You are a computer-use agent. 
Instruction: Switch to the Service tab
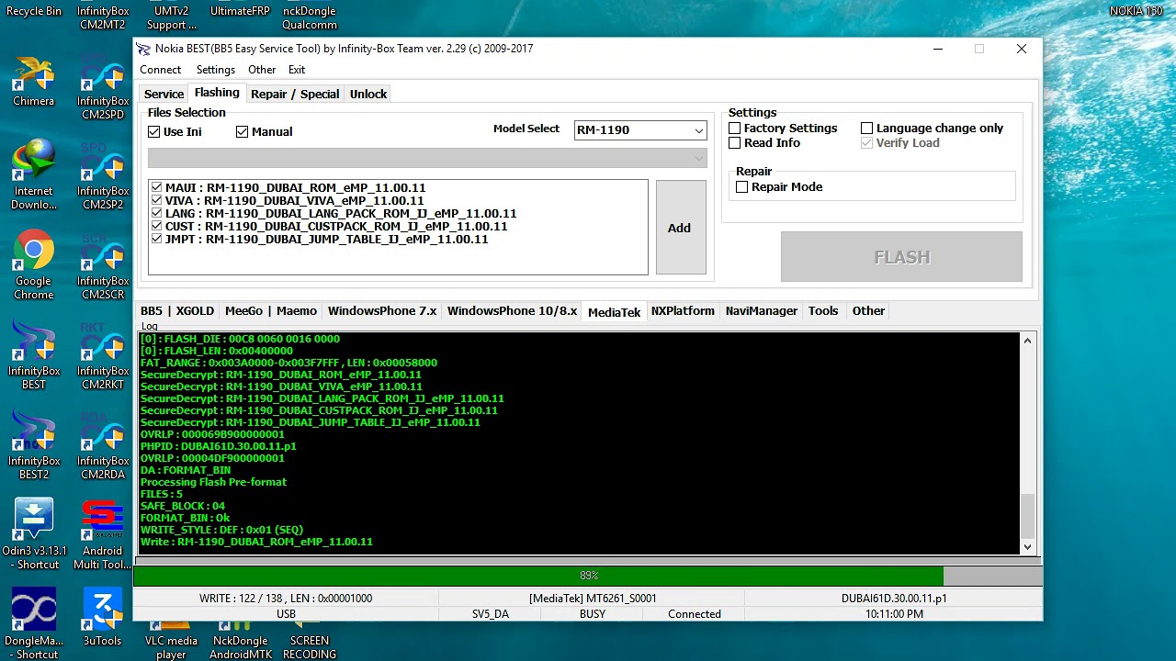(x=164, y=94)
